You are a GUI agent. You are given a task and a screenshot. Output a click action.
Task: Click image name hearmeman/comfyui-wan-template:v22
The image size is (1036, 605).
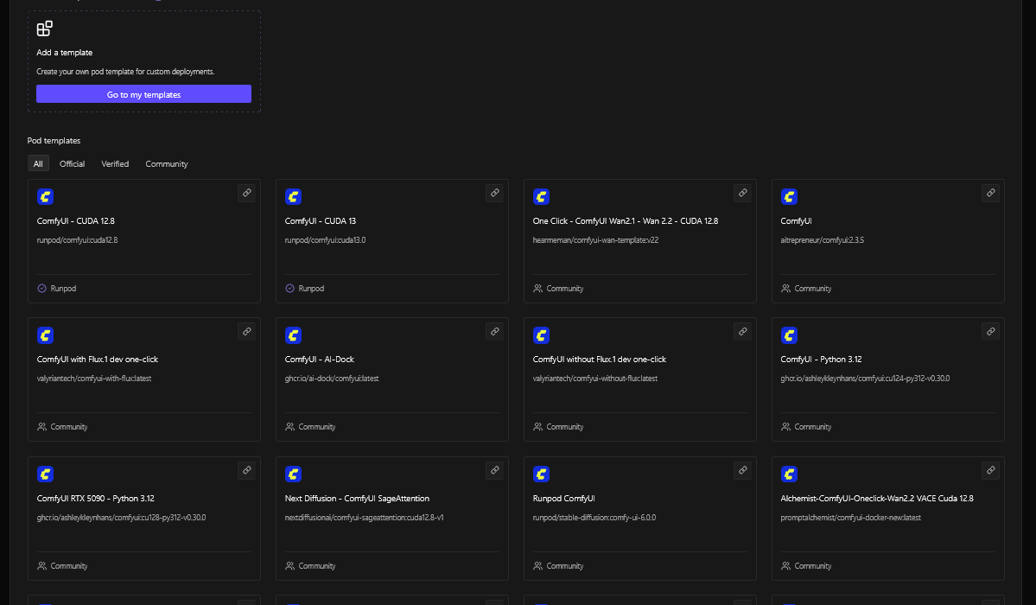595,240
